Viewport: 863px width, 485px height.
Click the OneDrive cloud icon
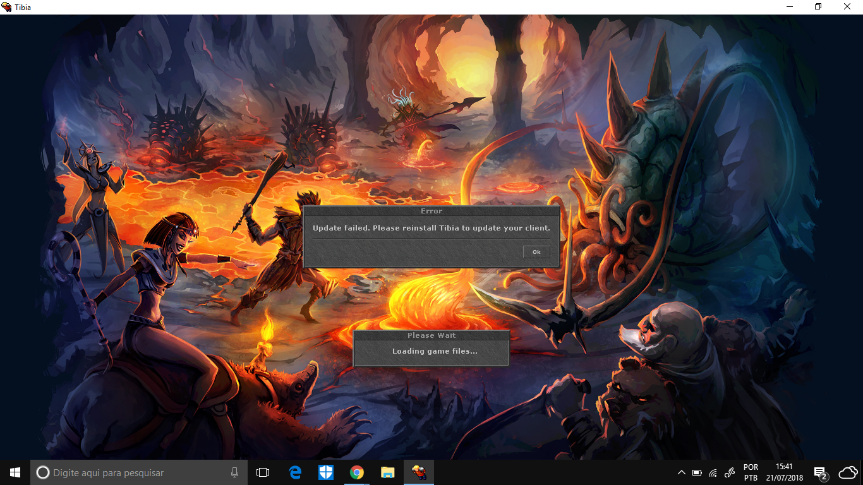848,472
